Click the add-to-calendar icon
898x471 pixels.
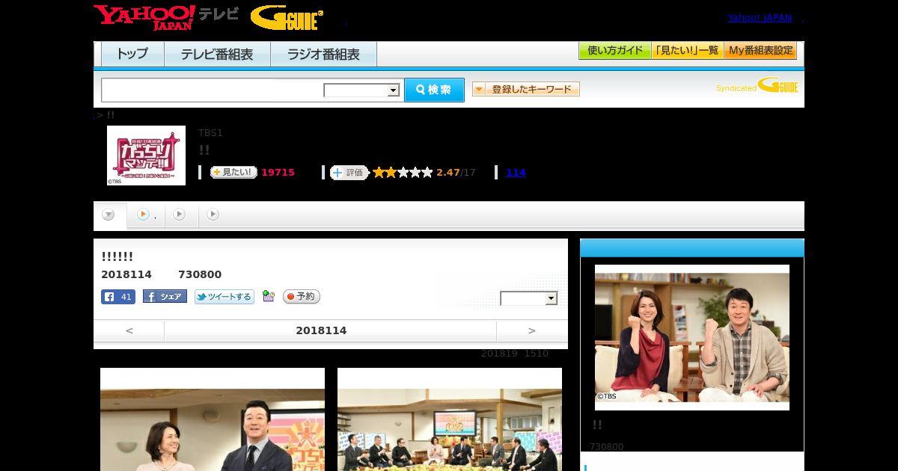tap(269, 297)
